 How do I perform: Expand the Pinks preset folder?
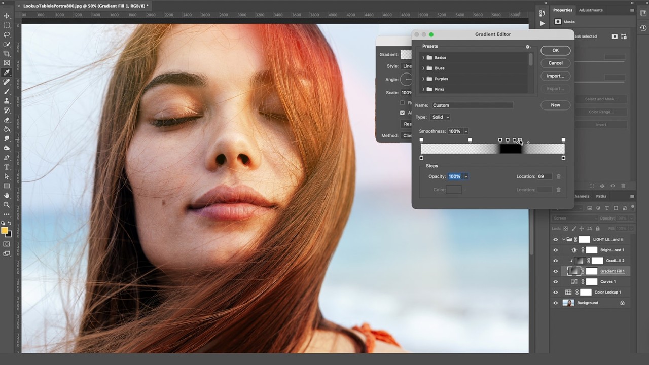click(x=423, y=89)
